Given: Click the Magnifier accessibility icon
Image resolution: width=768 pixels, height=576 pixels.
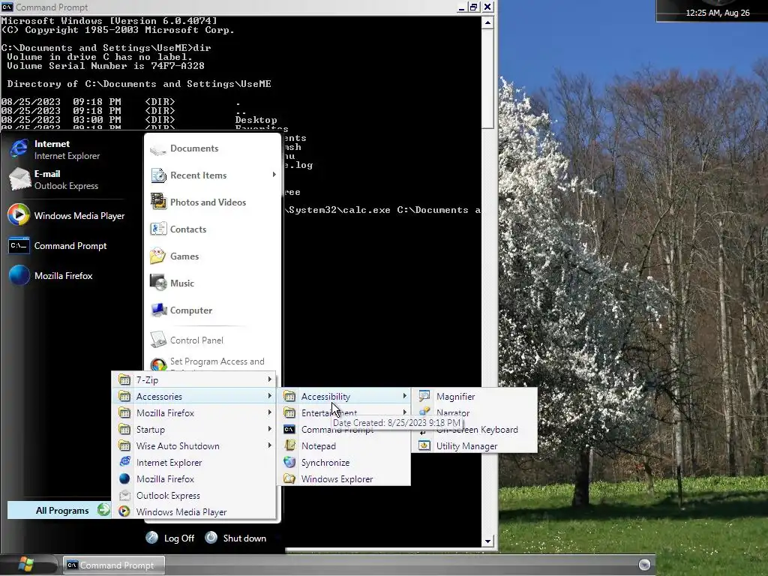Looking at the screenshot, I should 424,396.
